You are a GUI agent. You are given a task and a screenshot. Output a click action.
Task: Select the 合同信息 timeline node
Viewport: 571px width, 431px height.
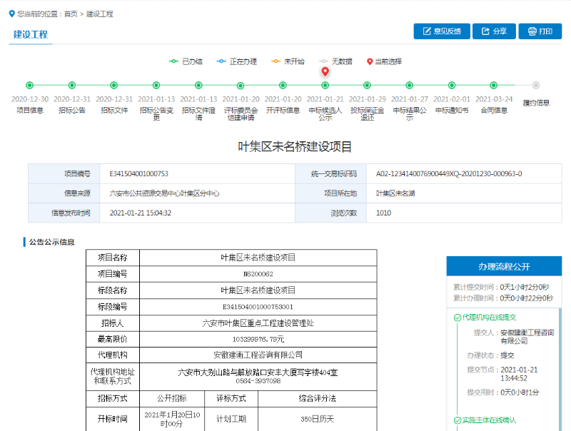point(494,85)
